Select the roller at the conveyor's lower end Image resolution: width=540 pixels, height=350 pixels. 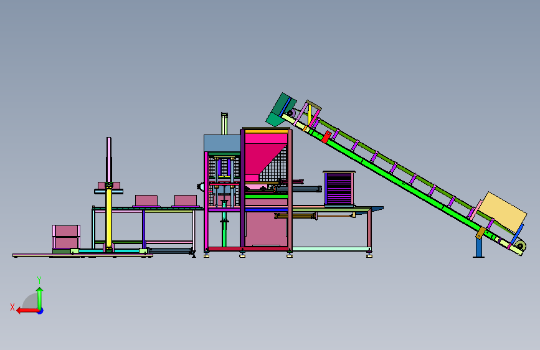(x=519, y=246)
